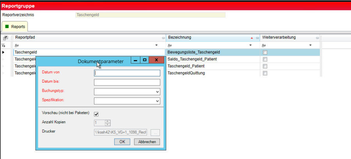The image size is (351, 159).
Task: Decrease Anzahl Kopien with the down arrow
Action: click(108, 124)
